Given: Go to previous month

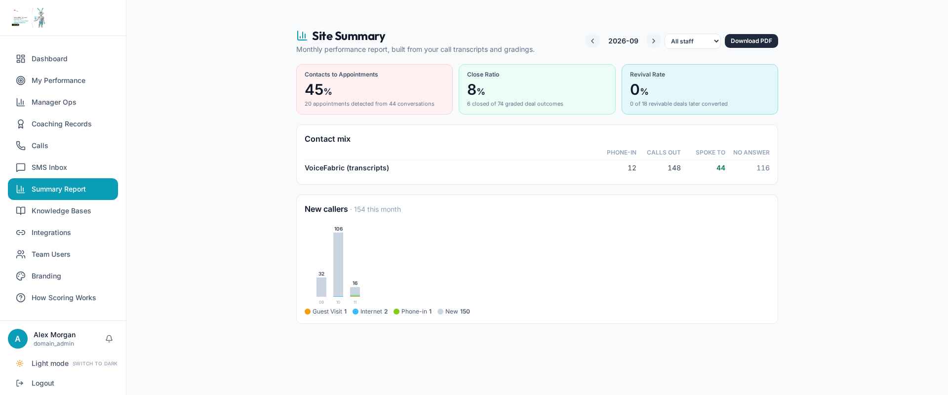Looking at the screenshot, I should tap(592, 41).
